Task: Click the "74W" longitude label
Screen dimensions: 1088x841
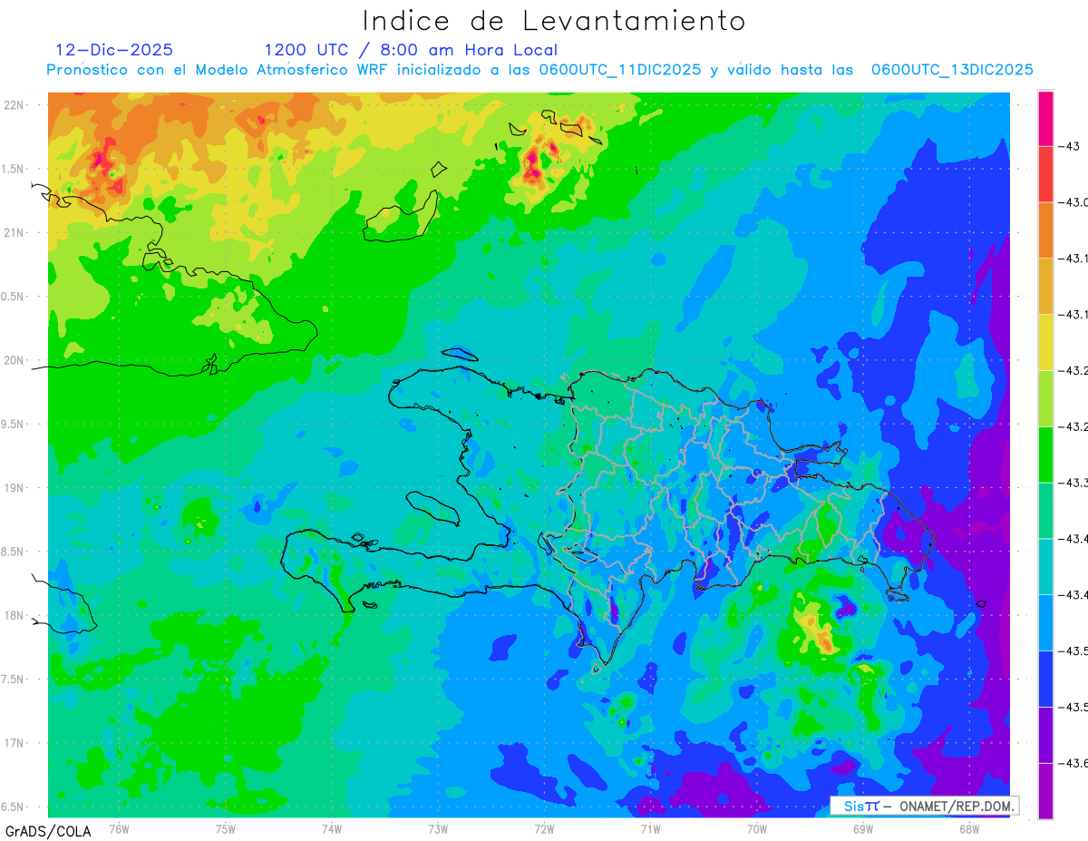Action: [x=331, y=828]
